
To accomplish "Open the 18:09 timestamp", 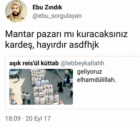I will click(x=13, y=118).
